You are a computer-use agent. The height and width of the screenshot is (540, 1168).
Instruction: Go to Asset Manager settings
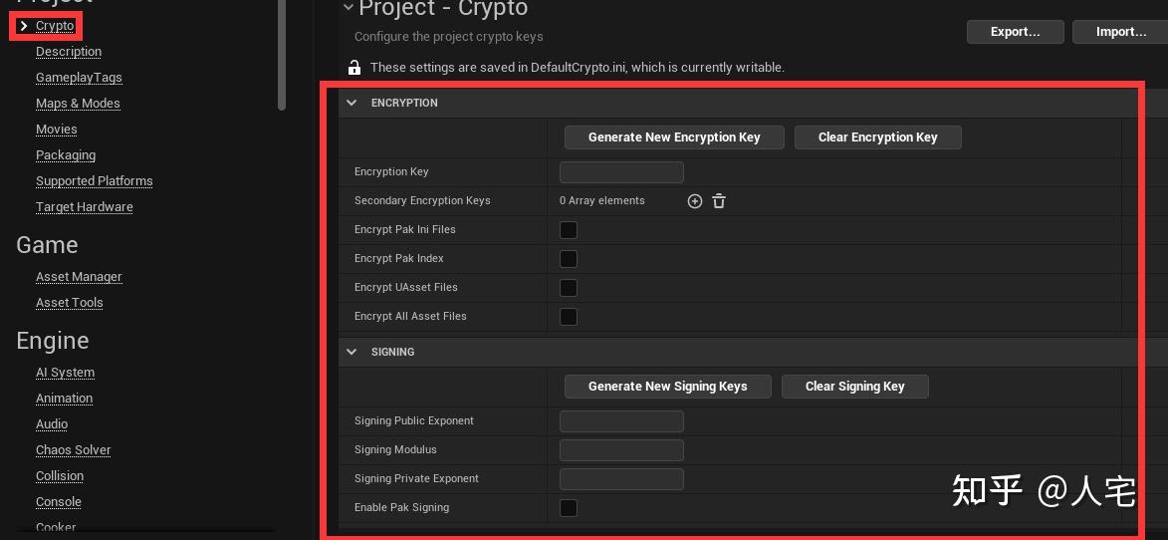coord(79,277)
